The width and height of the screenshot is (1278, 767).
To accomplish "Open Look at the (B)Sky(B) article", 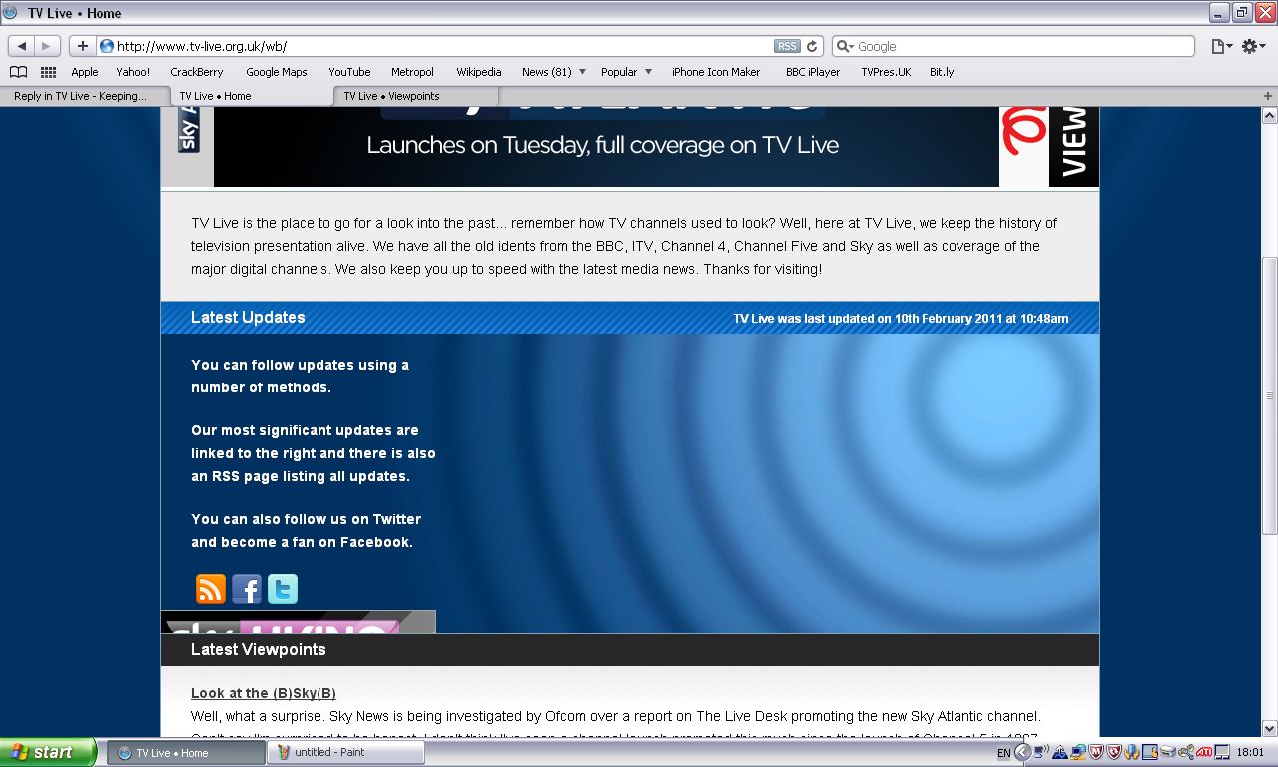I will (264, 693).
